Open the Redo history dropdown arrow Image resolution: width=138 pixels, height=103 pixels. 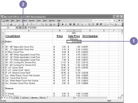[39, 25]
